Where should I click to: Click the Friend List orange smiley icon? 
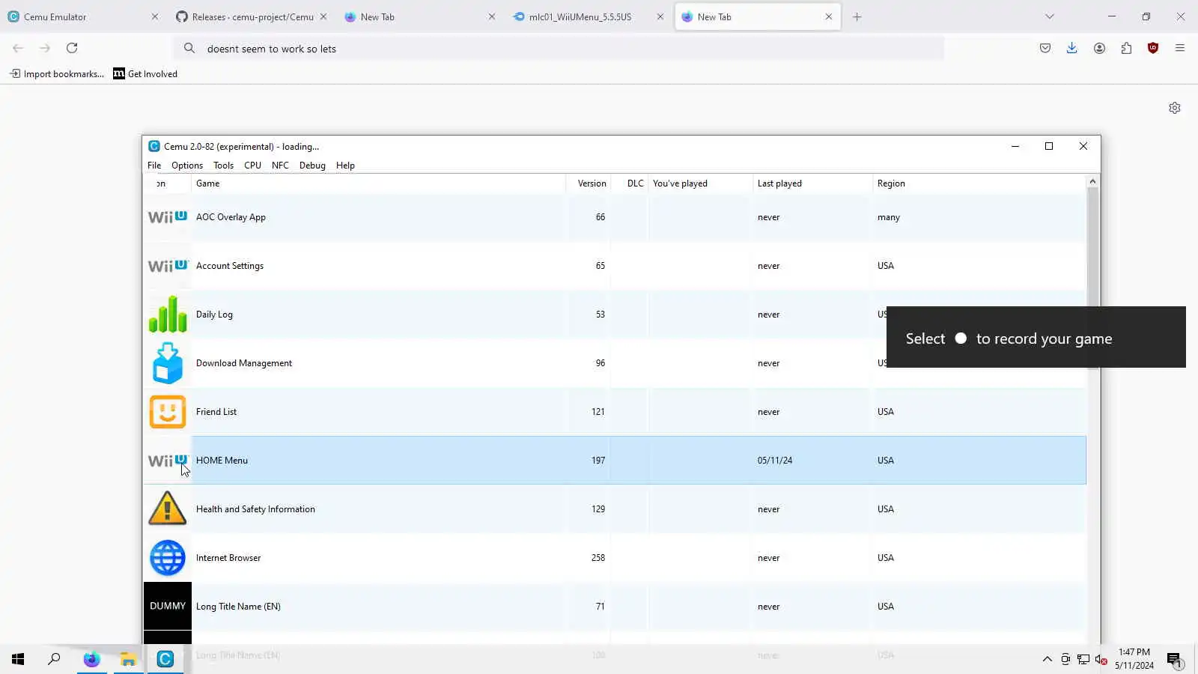click(x=168, y=412)
